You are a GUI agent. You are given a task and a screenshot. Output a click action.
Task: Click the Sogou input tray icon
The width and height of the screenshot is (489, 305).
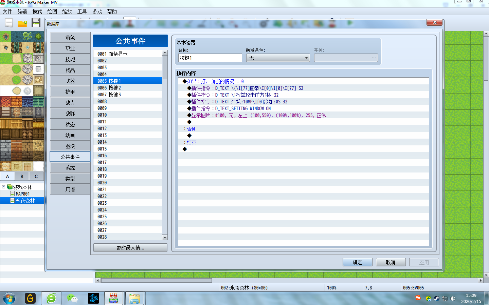[x=418, y=298]
